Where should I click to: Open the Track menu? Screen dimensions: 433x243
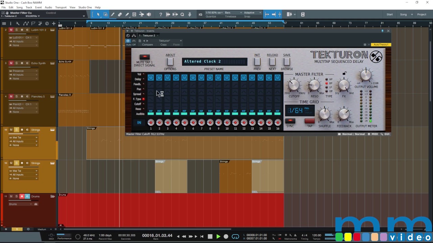(29, 7)
